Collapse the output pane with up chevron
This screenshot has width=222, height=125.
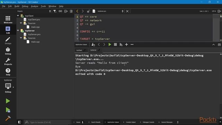point(214,45)
